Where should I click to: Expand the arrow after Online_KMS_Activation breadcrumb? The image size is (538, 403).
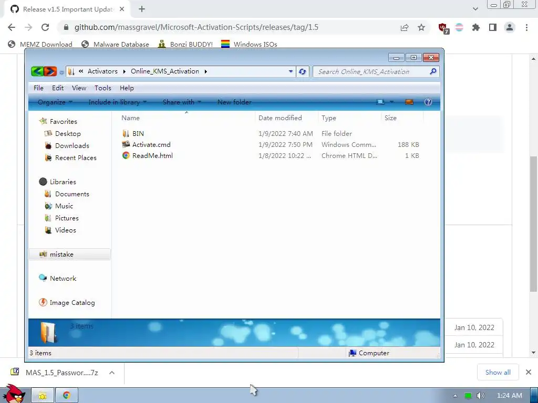point(206,71)
